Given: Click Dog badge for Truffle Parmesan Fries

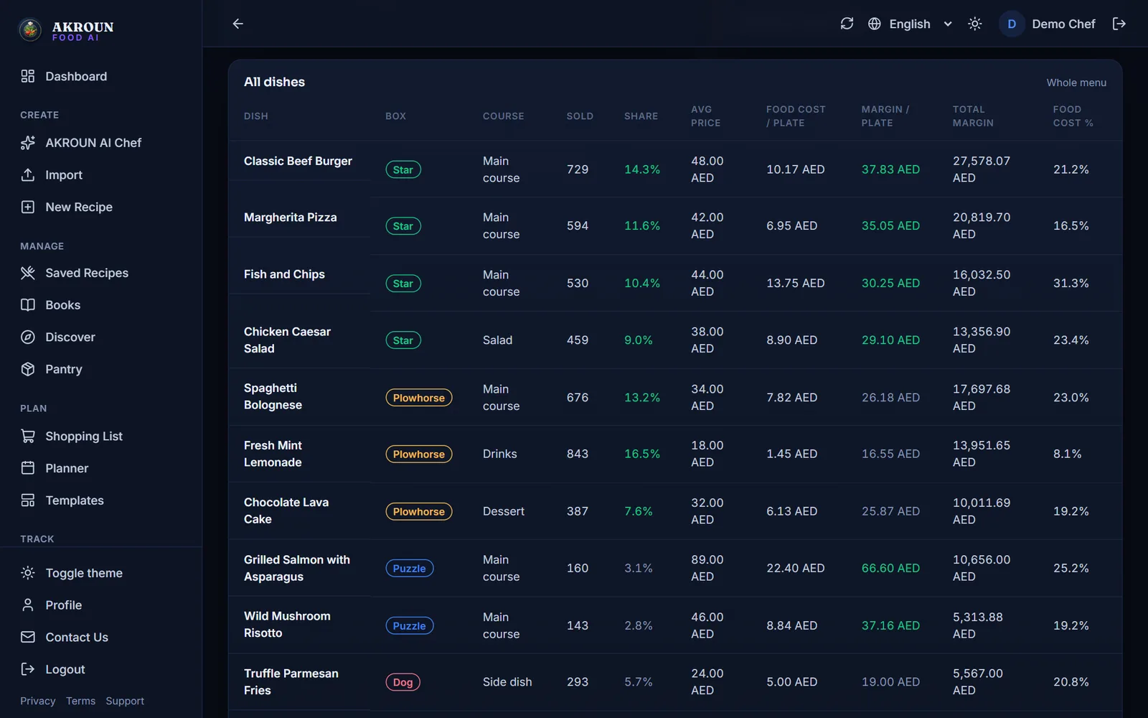Looking at the screenshot, I should tap(403, 682).
